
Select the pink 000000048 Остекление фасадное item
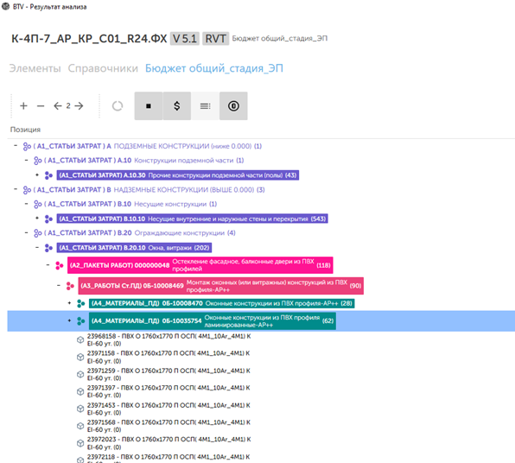[200, 265]
